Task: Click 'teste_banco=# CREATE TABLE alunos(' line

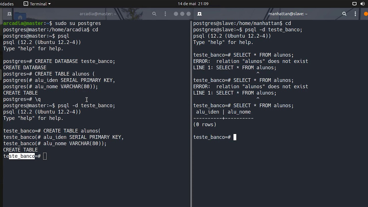Action: [52, 131]
